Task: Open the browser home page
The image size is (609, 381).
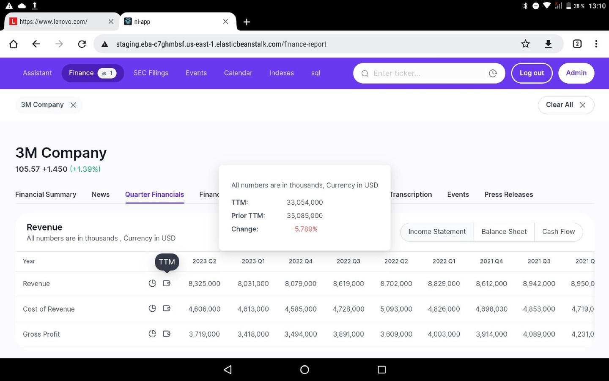Action: [14, 44]
